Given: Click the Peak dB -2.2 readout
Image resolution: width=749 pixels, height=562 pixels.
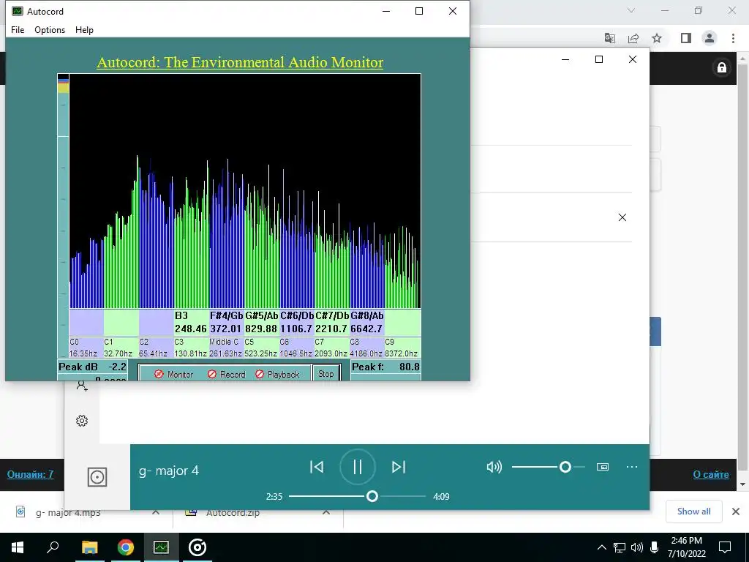Looking at the screenshot, I should click(93, 367).
